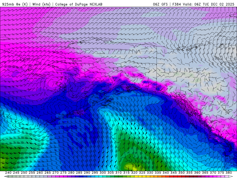Click the 335 color scale label
237x178 pixels.
click(x=158, y=173)
